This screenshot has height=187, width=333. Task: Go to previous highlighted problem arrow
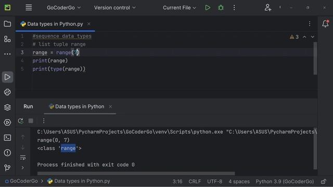tap(304, 37)
